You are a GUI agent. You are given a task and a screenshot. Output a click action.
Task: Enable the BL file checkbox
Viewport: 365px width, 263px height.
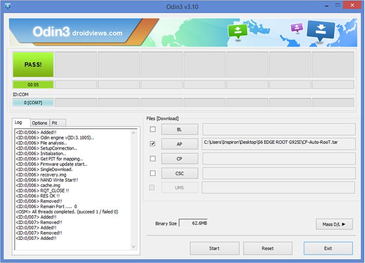coord(153,129)
